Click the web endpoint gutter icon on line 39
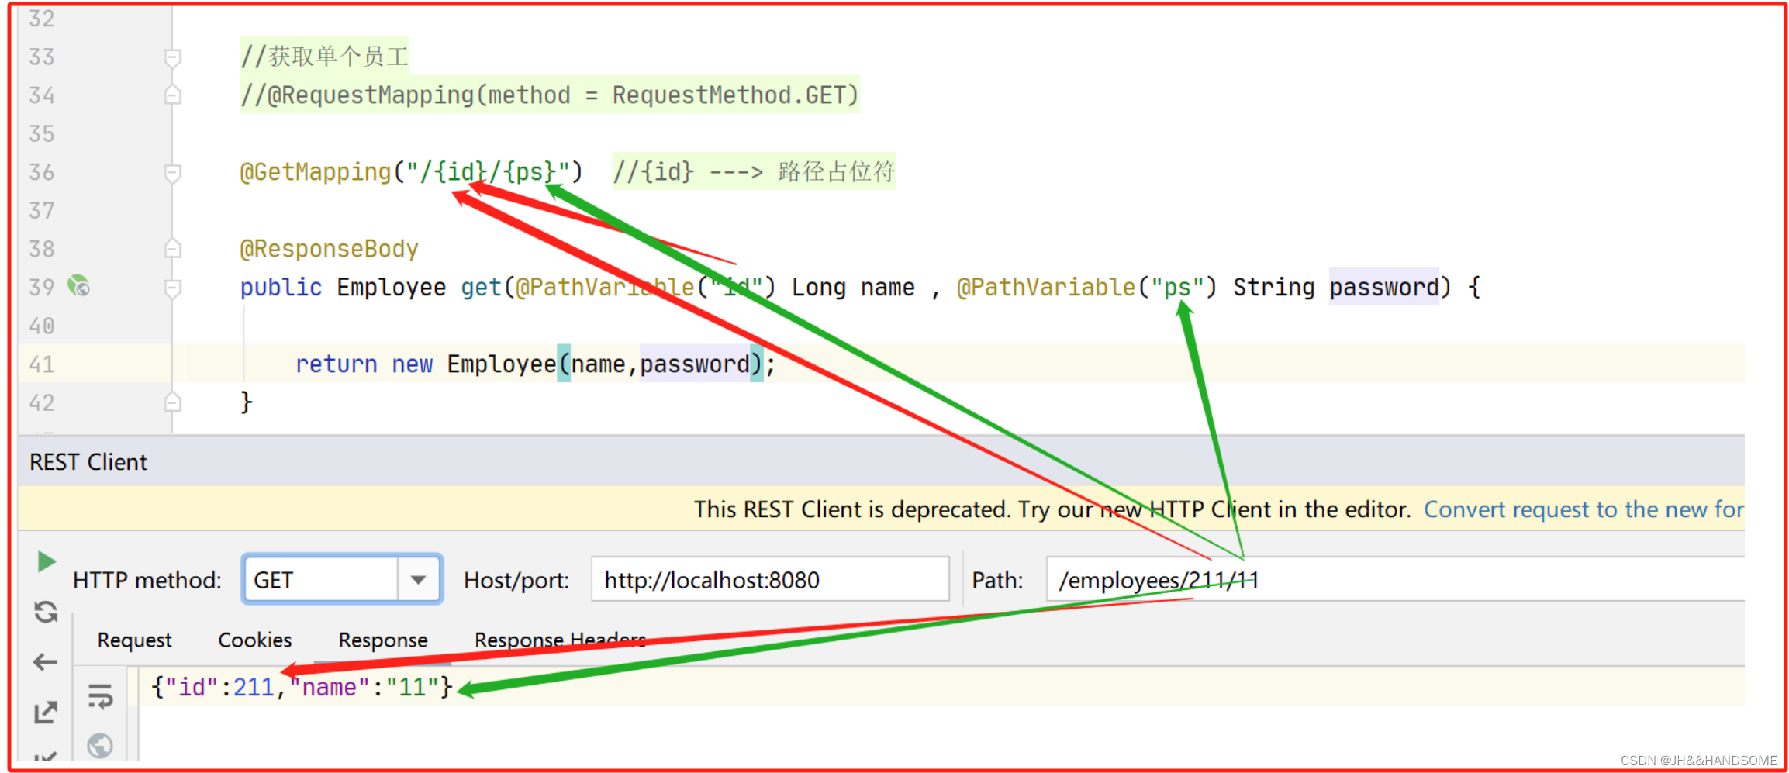This screenshot has height=773, width=1789. click(79, 286)
